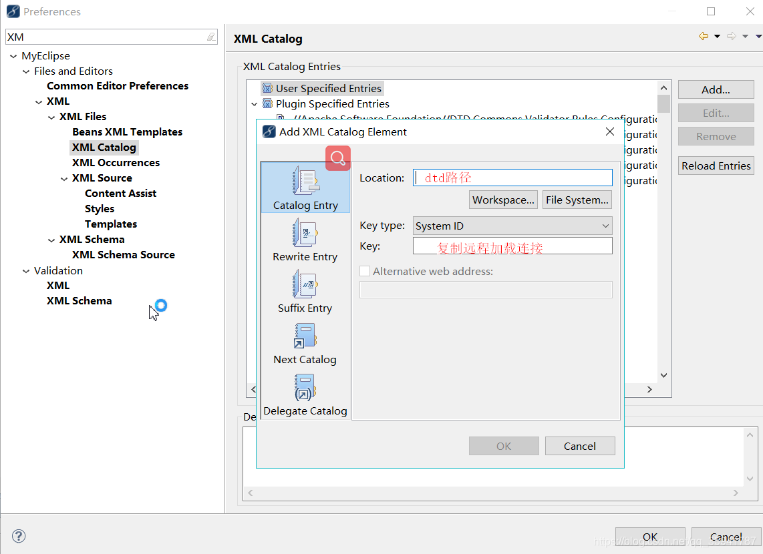This screenshot has height=554, width=763.
Task: Toggle Alternative web address checkbox
Action: (365, 271)
